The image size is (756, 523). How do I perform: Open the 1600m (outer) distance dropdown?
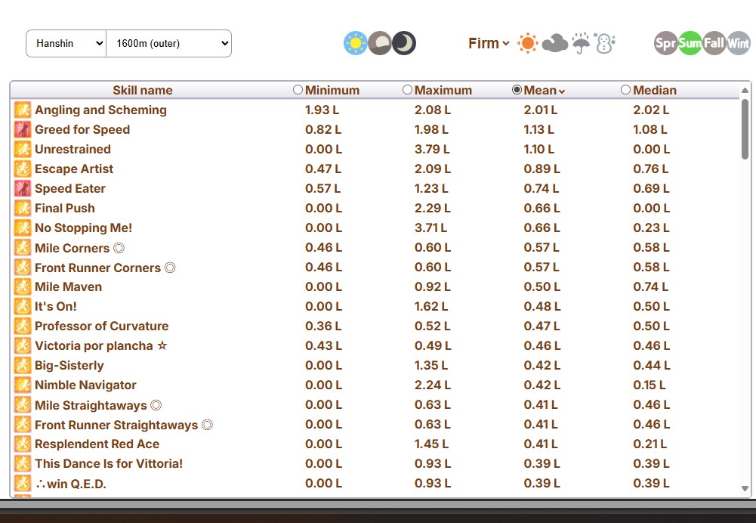pyautogui.click(x=168, y=43)
